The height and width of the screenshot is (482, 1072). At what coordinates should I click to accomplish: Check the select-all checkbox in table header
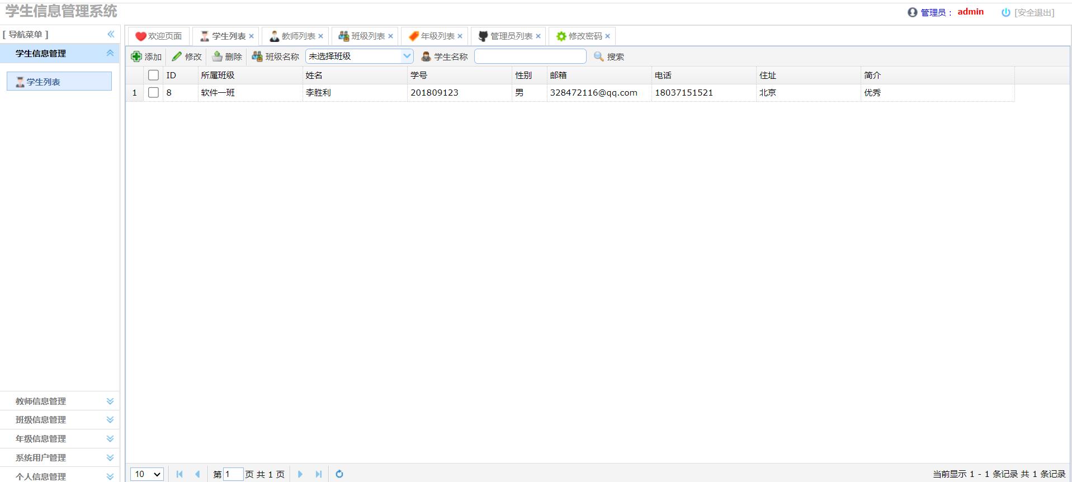(153, 75)
